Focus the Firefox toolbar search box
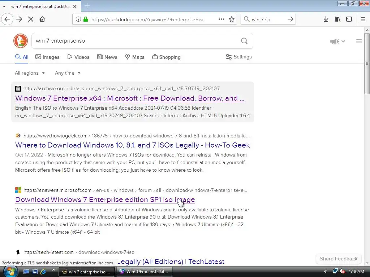Screen dimensions: 370x277 point(268,19)
